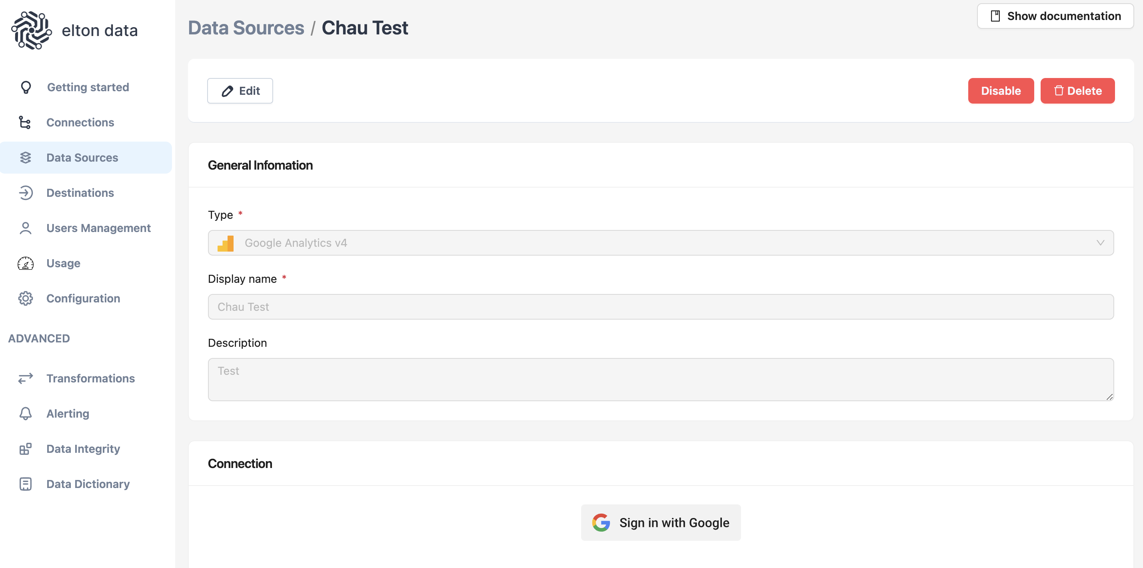Click the Alerting bell icon
Screen dimensions: 1143x568
pyautogui.click(x=26, y=414)
